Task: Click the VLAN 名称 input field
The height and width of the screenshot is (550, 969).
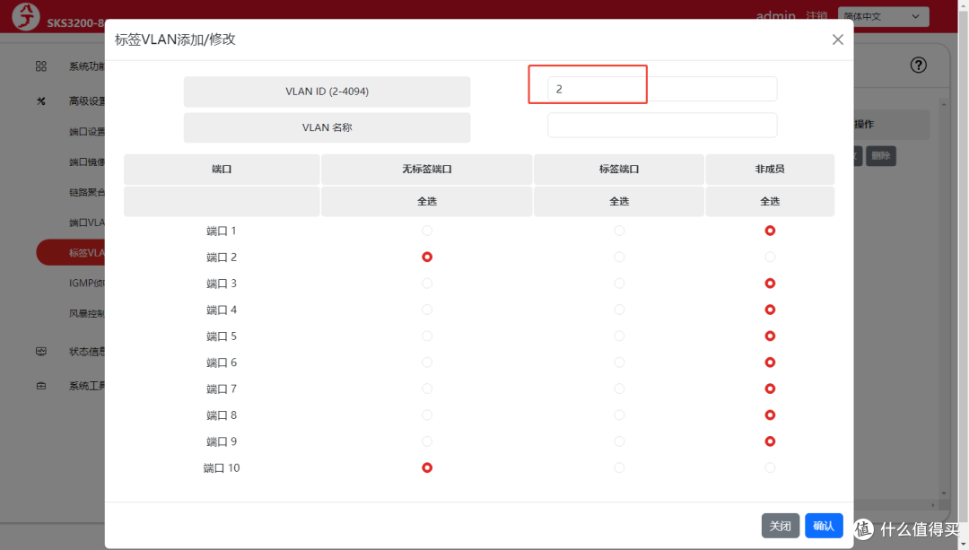Action: pyautogui.click(x=662, y=125)
